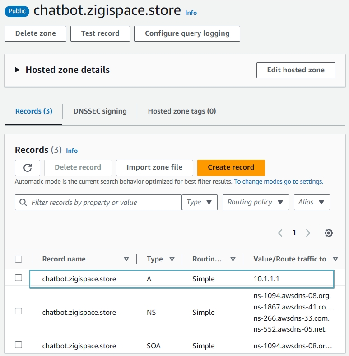Select the A record checkbox
This screenshot has width=349, height=356.
pyautogui.click(x=19, y=278)
